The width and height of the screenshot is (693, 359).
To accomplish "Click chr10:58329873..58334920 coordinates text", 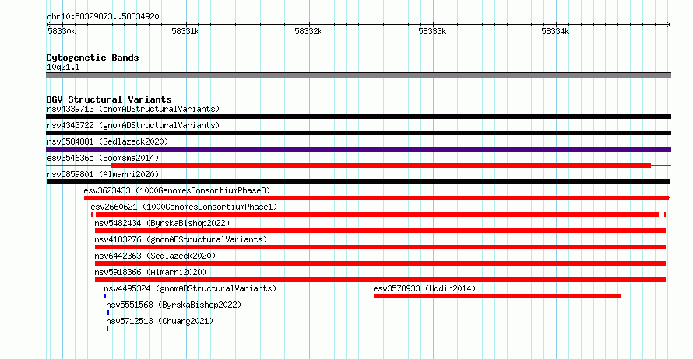I will click(103, 17).
